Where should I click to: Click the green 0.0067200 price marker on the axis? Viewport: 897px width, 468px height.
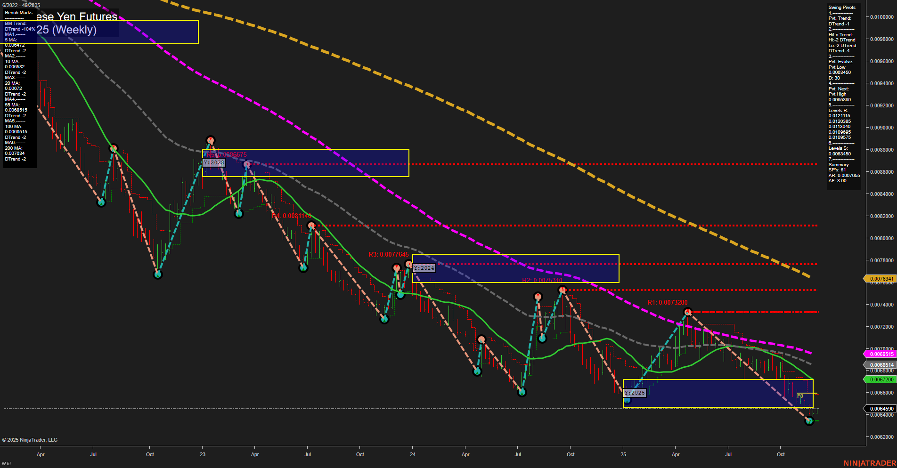[x=881, y=379]
